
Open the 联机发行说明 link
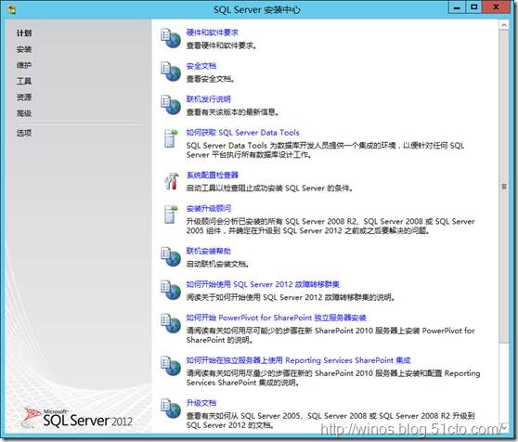pos(209,99)
